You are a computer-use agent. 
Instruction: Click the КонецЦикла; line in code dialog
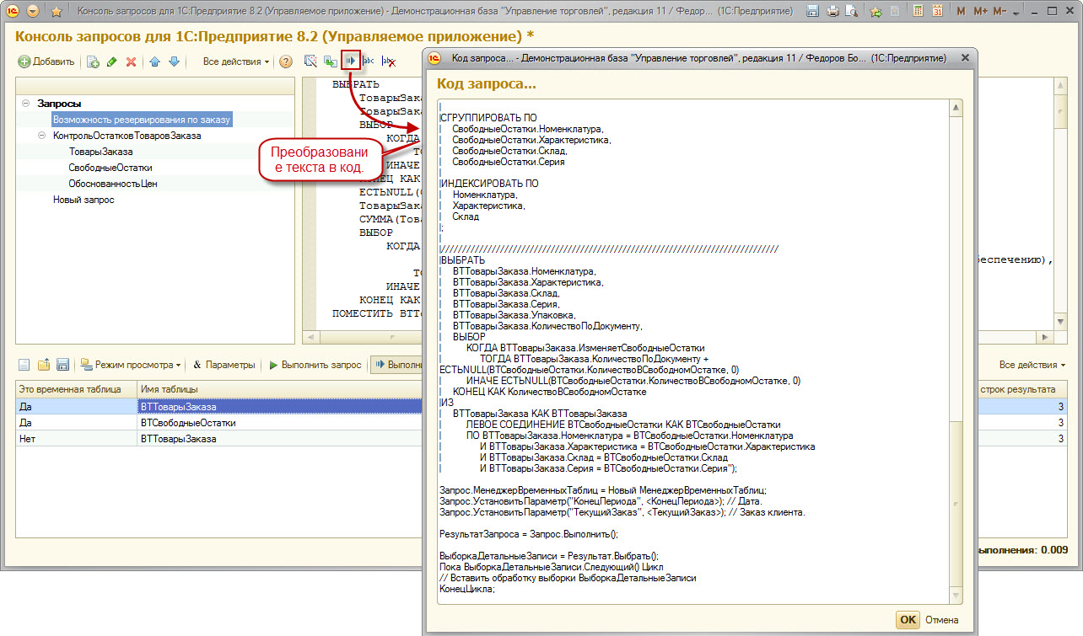(467, 589)
